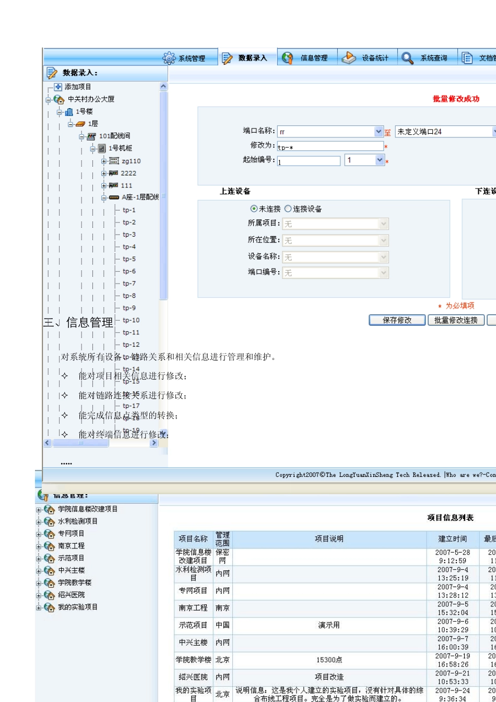496x702 pixels.
Task: Expand the 我的实验项目 tree node
Action: coord(38,607)
